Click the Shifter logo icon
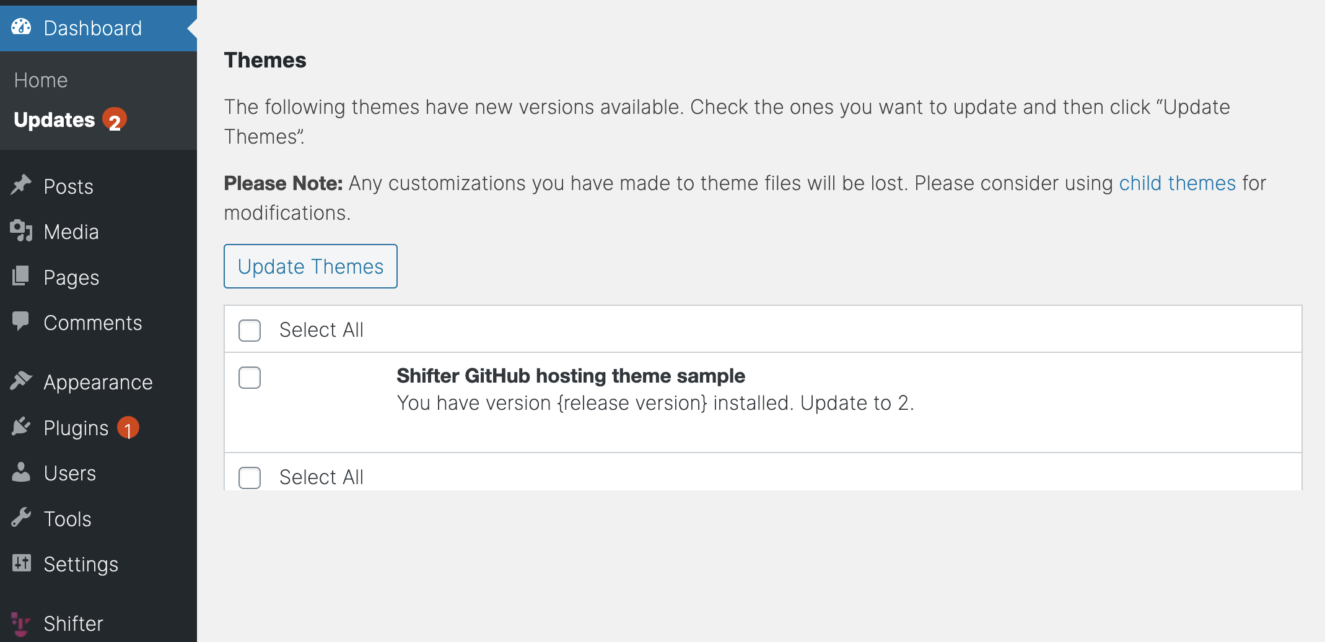This screenshot has width=1325, height=642. coord(21,623)
